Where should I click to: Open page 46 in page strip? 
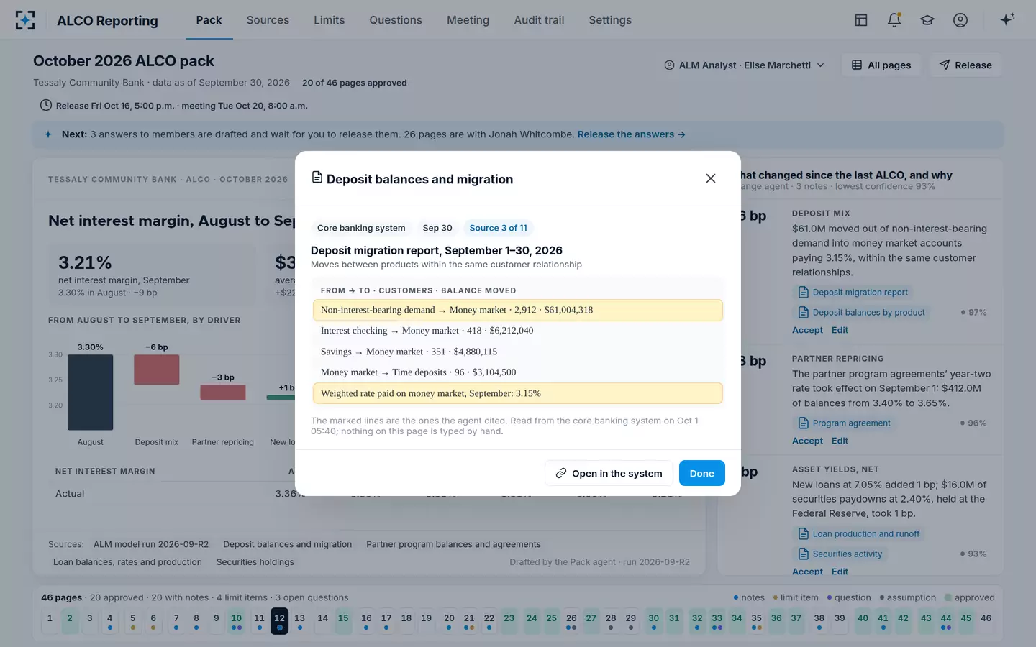(986, 620)
